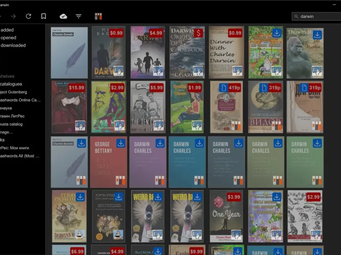The height and width of the screenshot is (255, 341).
Task: Open the One Year book cover
Action: pos(226,216)
